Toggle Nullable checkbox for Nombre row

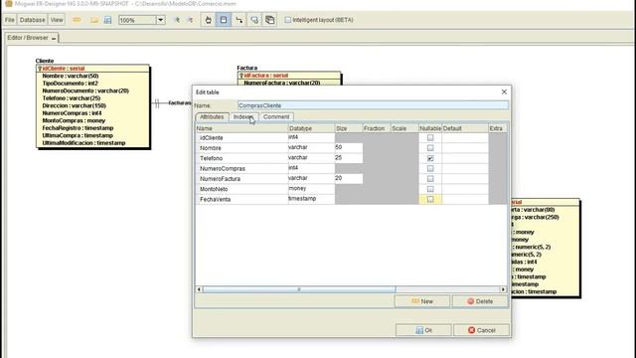(x=430, y=148)
